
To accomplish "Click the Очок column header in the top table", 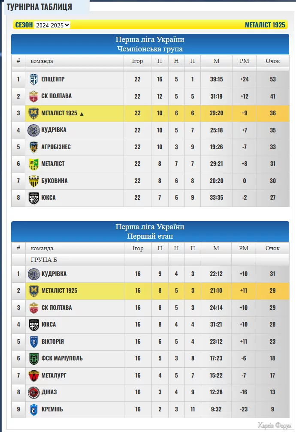I will click(273, 61).
